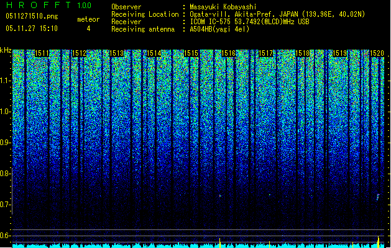This screenshot has width=391, height=248.
Task: Click the date stamp 05.11.27 15:10
Action: pyautogui.click(x=32, y=29)
